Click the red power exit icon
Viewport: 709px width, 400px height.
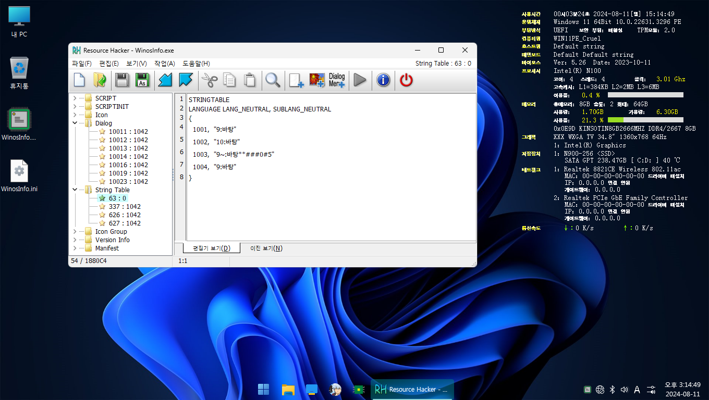pos(406,80)
